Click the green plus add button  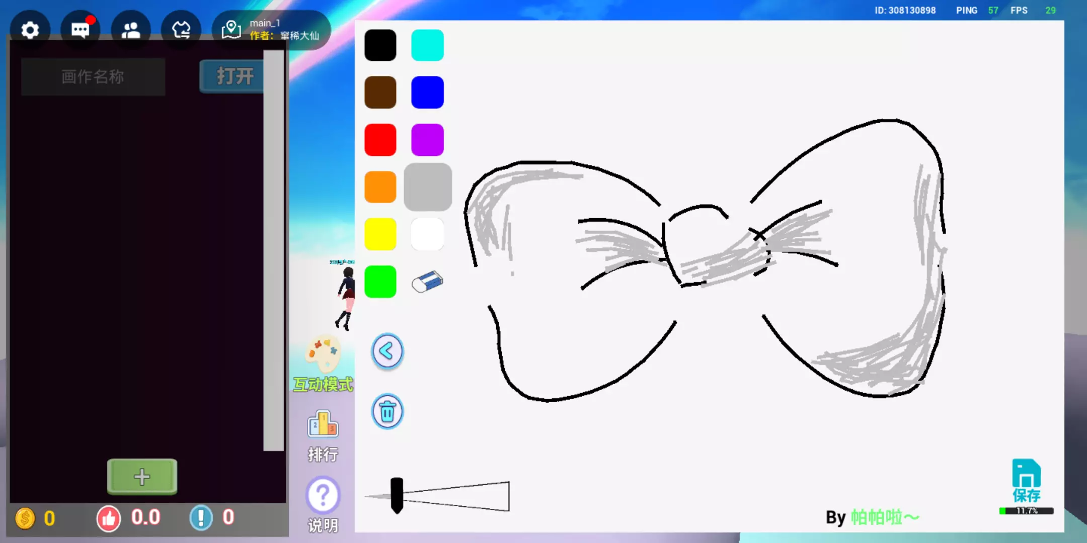click(x=142, y=476)
